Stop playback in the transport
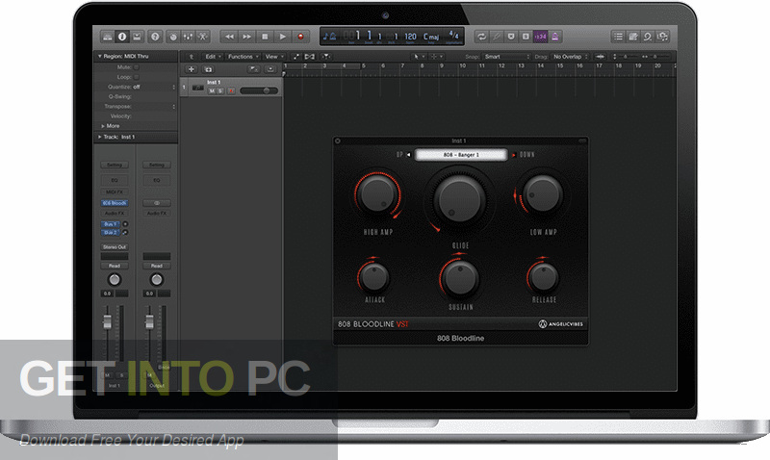Screen dimensions: 770x460 266,37
